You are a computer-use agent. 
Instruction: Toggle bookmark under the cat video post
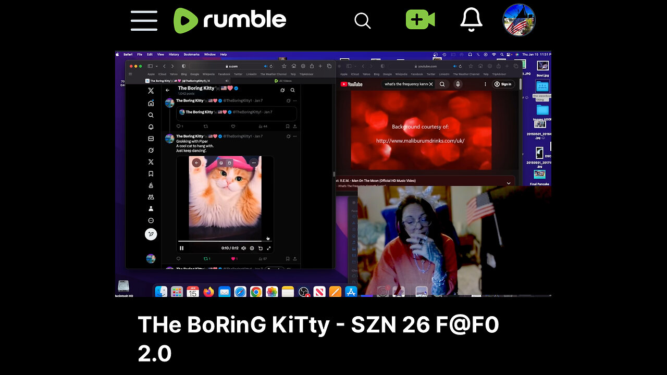click(x=288, y=258)
